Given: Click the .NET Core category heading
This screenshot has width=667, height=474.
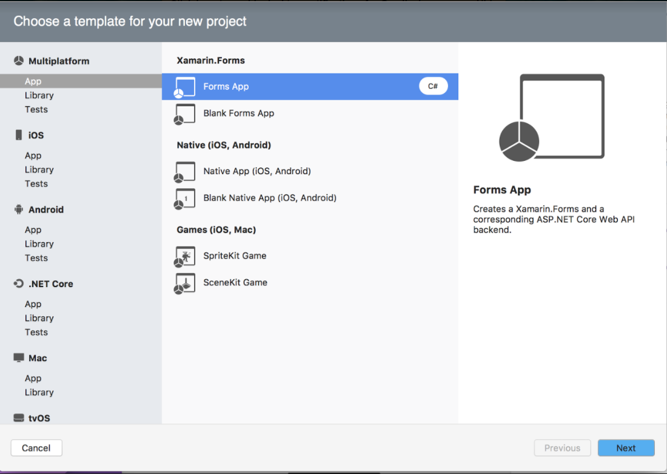Looking at the screenshot, I should [x=50, y=283].
